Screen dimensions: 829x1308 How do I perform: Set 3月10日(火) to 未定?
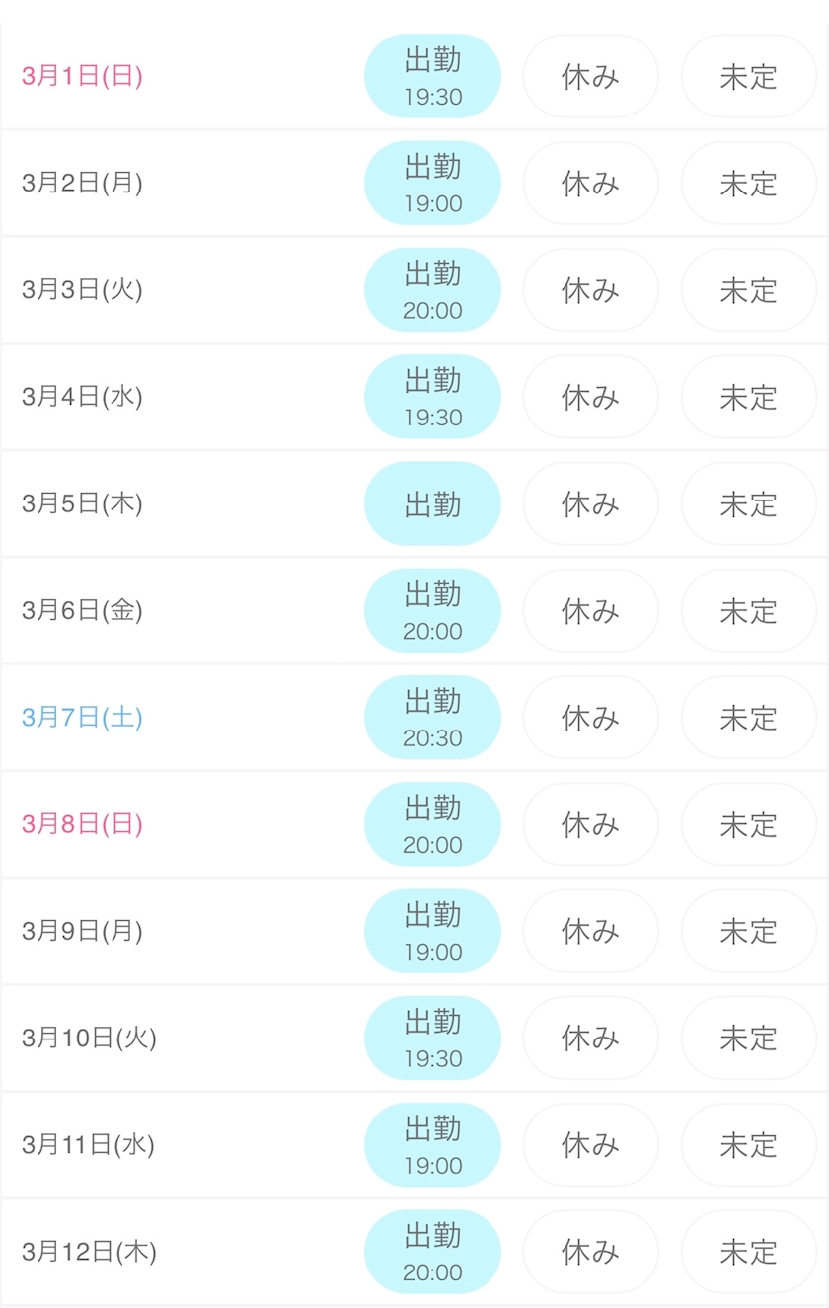[748, 1038]
